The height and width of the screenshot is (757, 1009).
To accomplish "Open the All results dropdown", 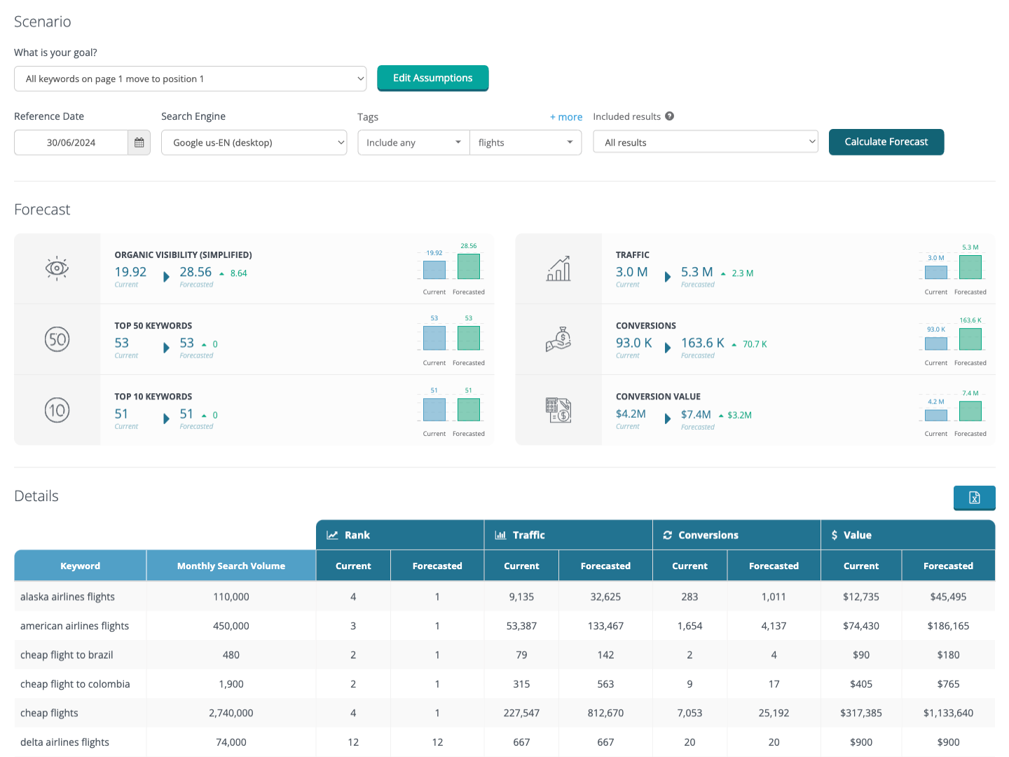I will (x=706, y=142).
